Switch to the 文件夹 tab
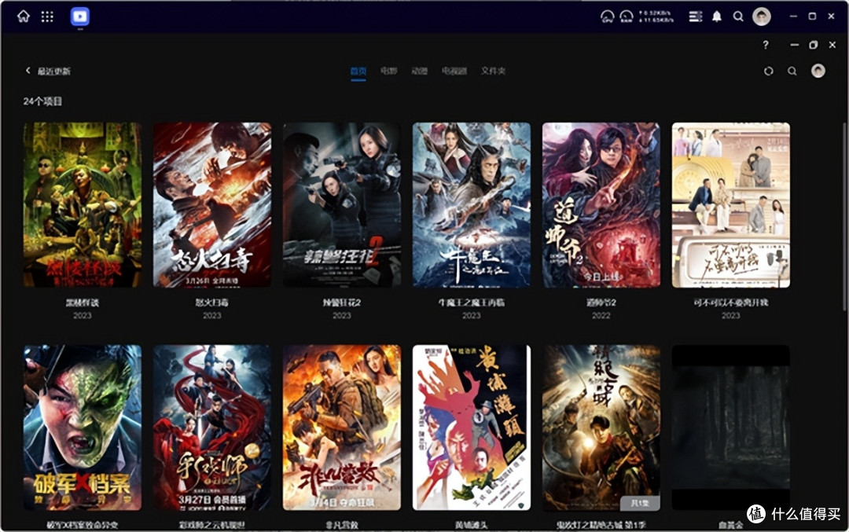849x532 pixels. pyautogui.click(x=493, y=71)
